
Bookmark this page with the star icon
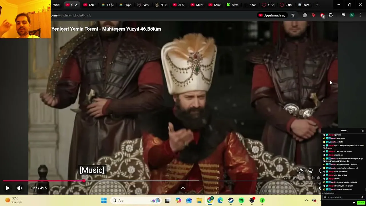(x=293, y=15)
